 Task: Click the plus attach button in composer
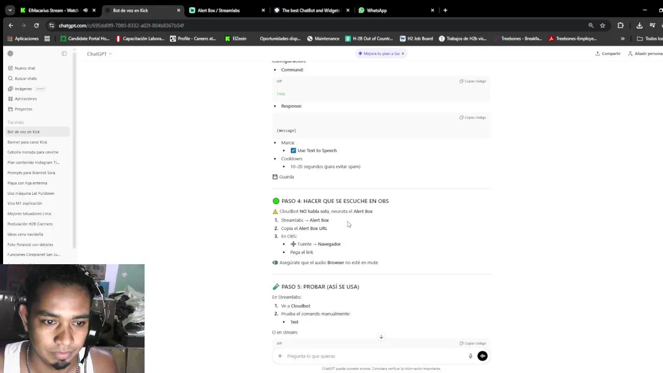(x=280, y=356)
